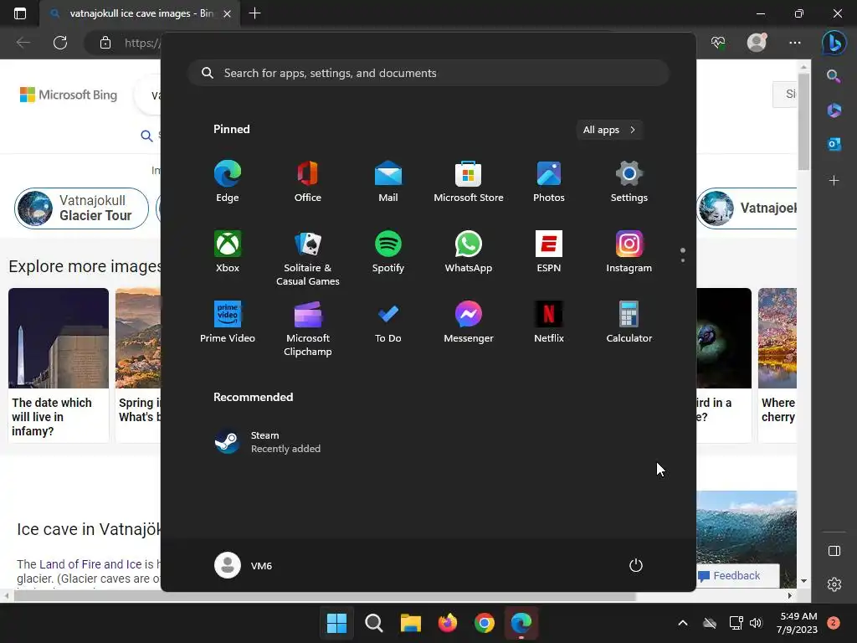Open the Land of Fire and Ice link
The width and height of the screenshot is (857, 643).
coord(90,564)
